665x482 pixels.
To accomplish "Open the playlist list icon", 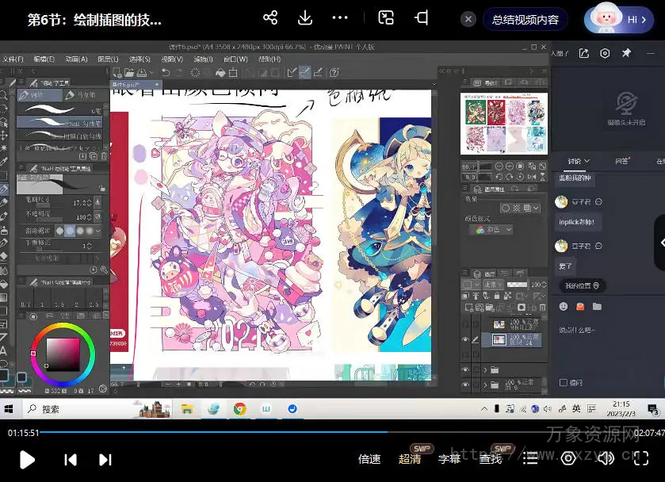I will (x=530, y=458).
